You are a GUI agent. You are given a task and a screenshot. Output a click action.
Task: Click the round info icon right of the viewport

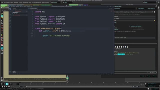[x=67, y=76]
